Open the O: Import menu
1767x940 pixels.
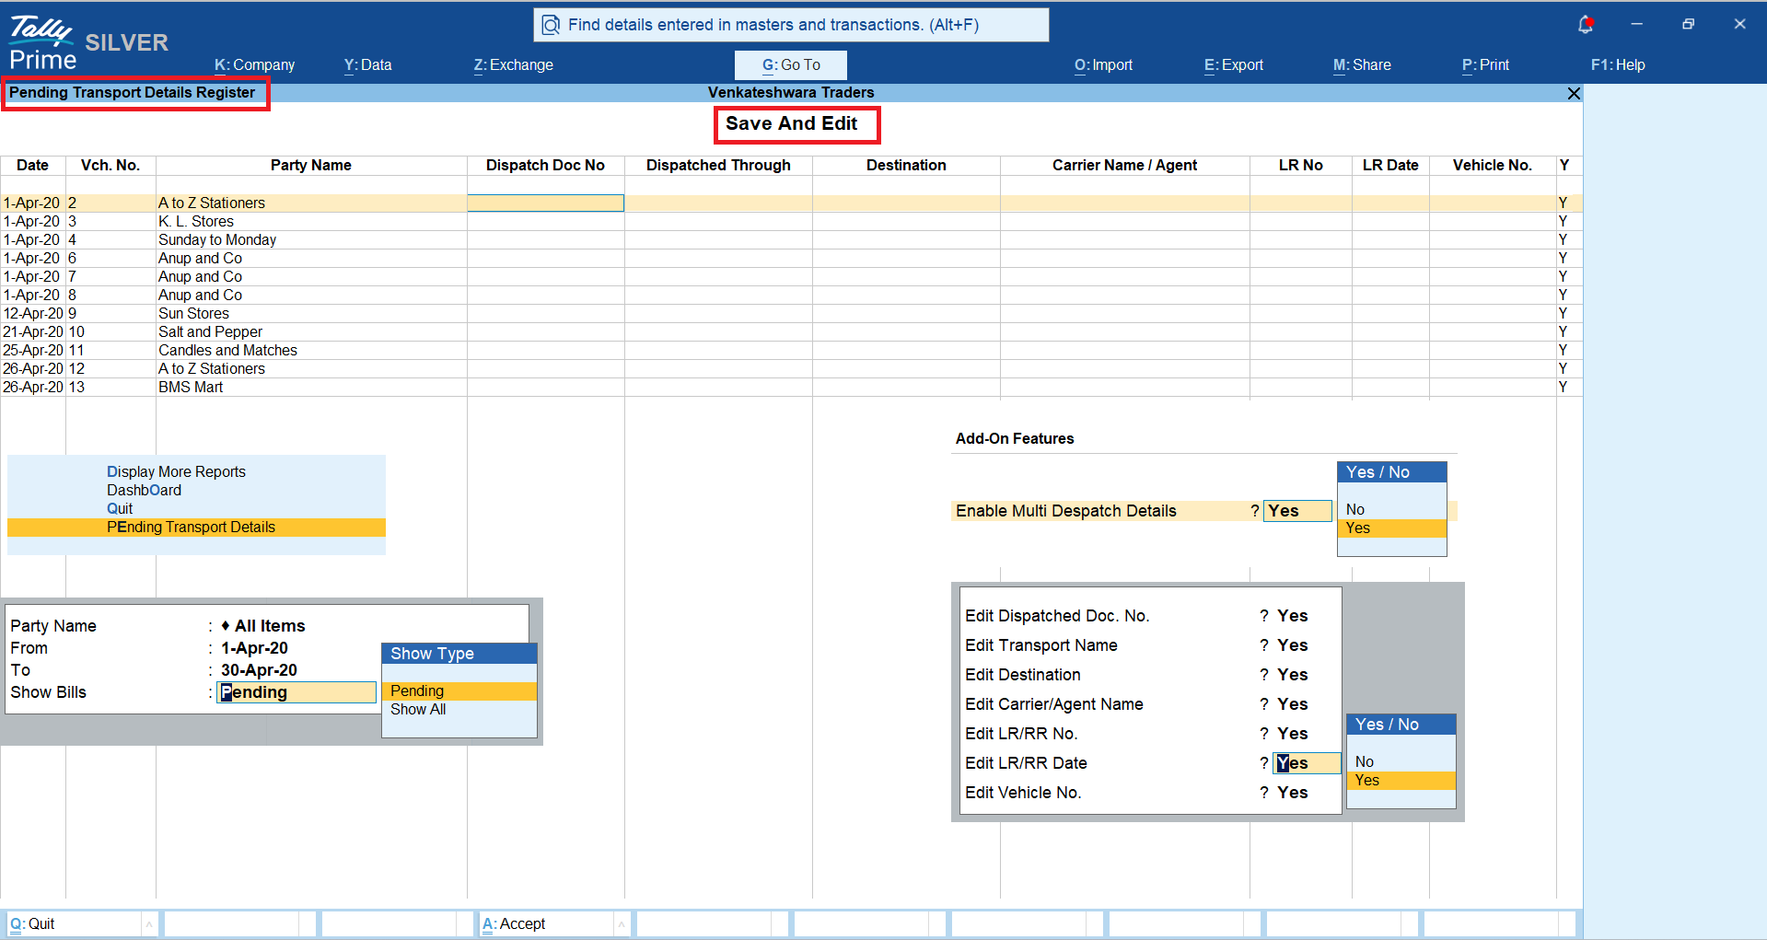[1104, 65]
